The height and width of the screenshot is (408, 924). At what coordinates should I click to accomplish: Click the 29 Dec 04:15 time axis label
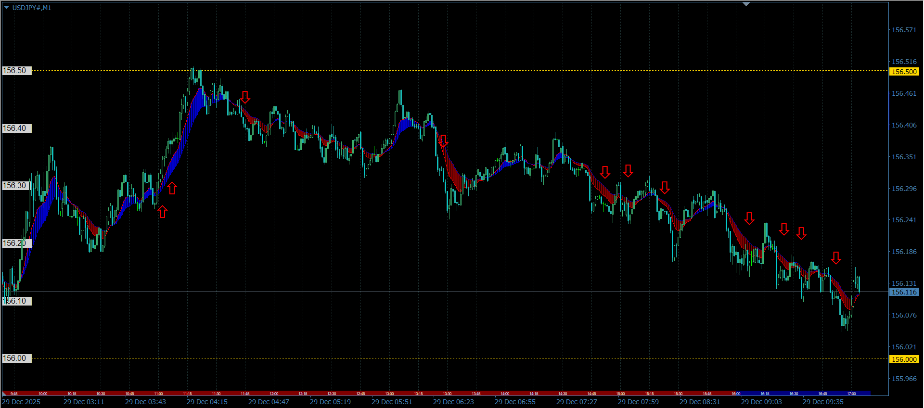click(x=207, y=402)
